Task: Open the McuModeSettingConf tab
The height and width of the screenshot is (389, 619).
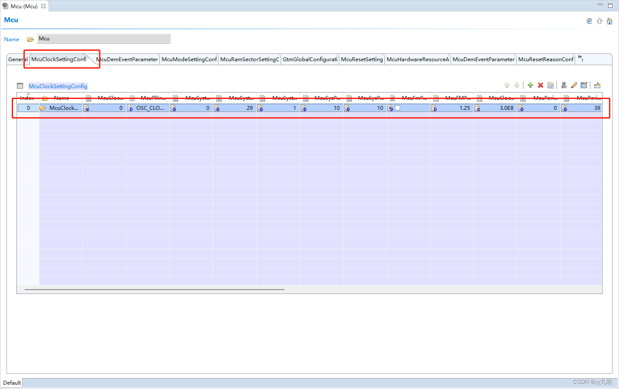Action: coord(189,59)
